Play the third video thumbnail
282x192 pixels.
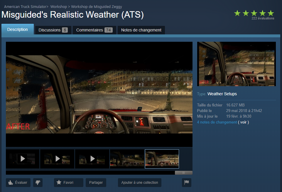tap(92, 159)
